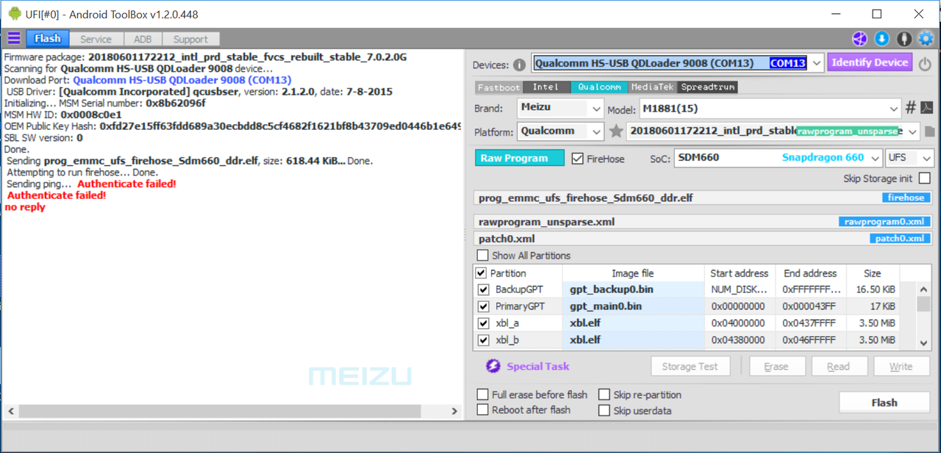
Task: Open the Support tab
Action: click(x=190, y=39)
